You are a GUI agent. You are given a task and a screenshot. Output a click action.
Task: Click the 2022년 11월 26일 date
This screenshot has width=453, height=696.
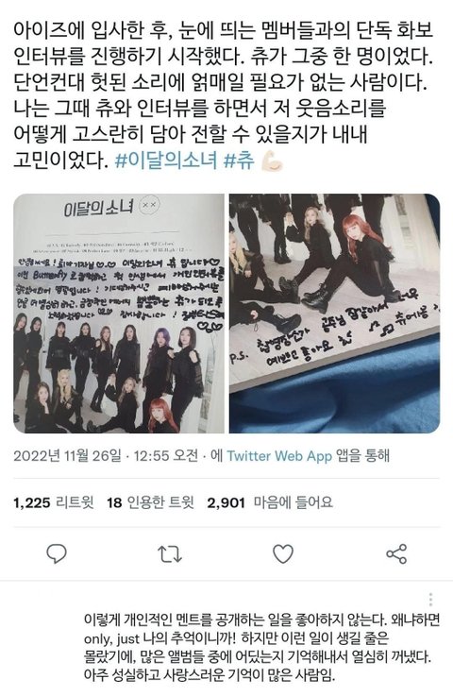(67, 456)
